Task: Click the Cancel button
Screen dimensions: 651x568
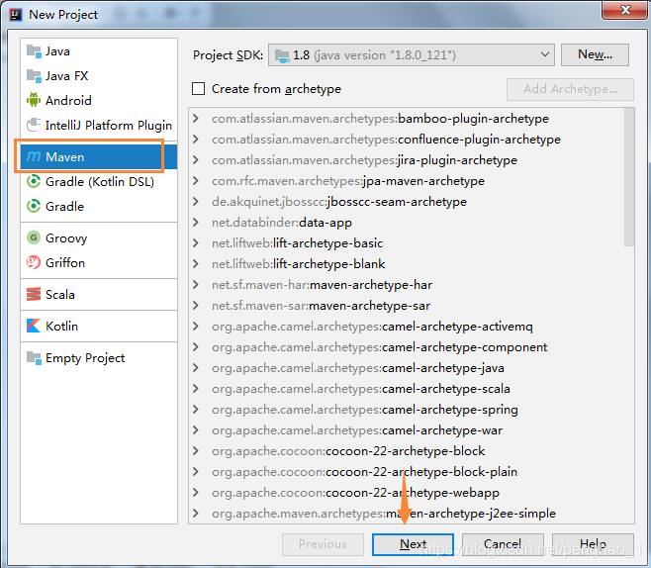Action: (x=503, y=544)
